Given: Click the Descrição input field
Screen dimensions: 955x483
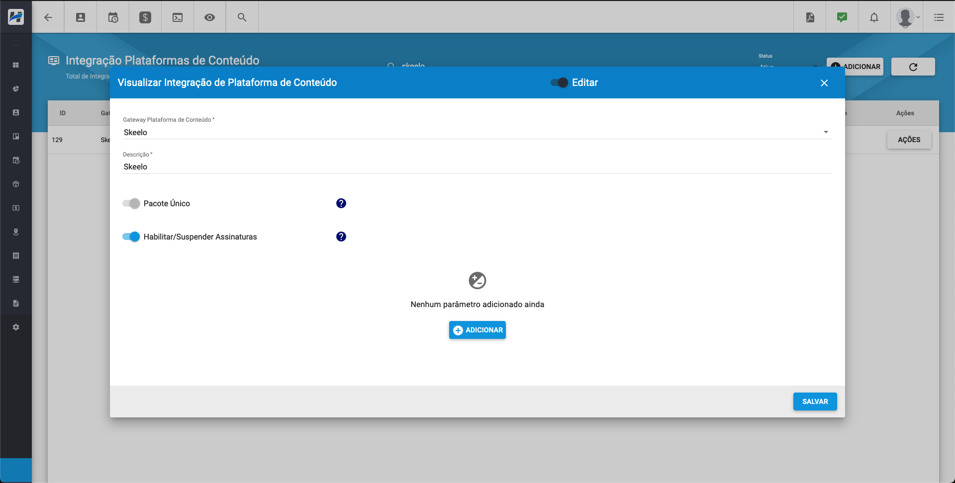Looking at the screenshot, I should (477, 167).
